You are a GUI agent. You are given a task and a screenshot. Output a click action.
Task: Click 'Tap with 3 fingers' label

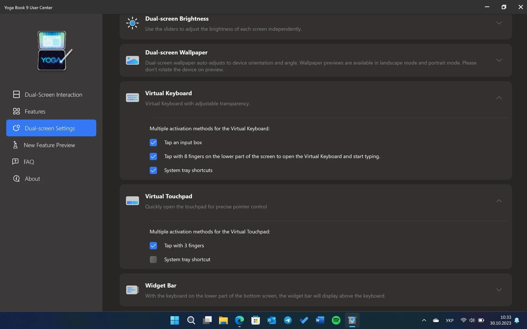pyautogui.click(x=184, y=246)
